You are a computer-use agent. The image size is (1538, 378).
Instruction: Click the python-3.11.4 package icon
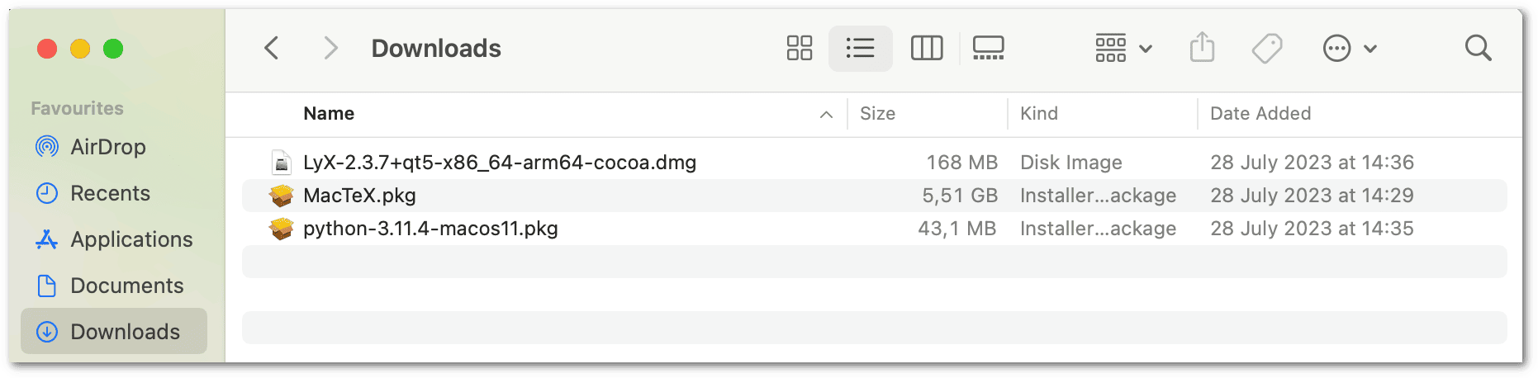point(282,229)
